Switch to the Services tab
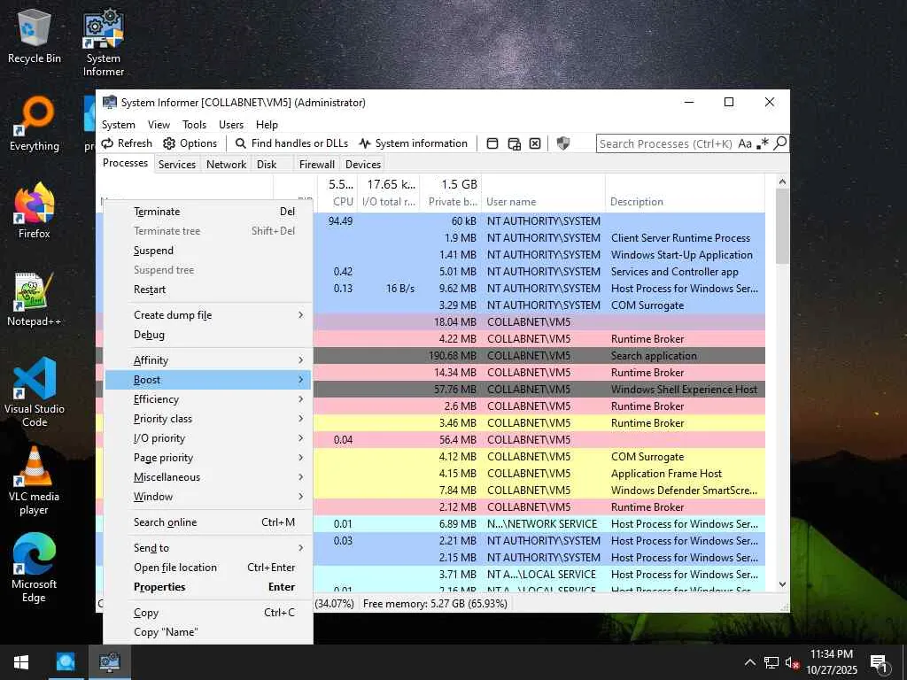This screenshot has height=680, width=907. pyautogui.click(x=177, y=164)
